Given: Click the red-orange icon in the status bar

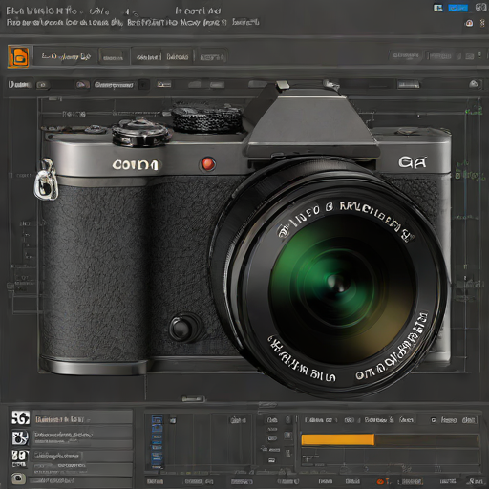Looking at the screenshot, I should pos(380,481).
